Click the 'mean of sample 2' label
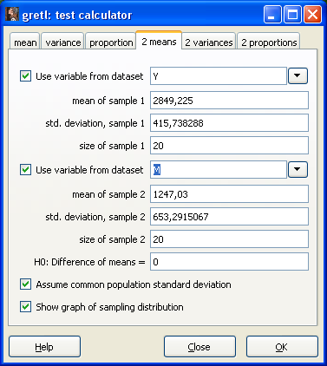This screenshot has width=327, height=366. [108, 194]
